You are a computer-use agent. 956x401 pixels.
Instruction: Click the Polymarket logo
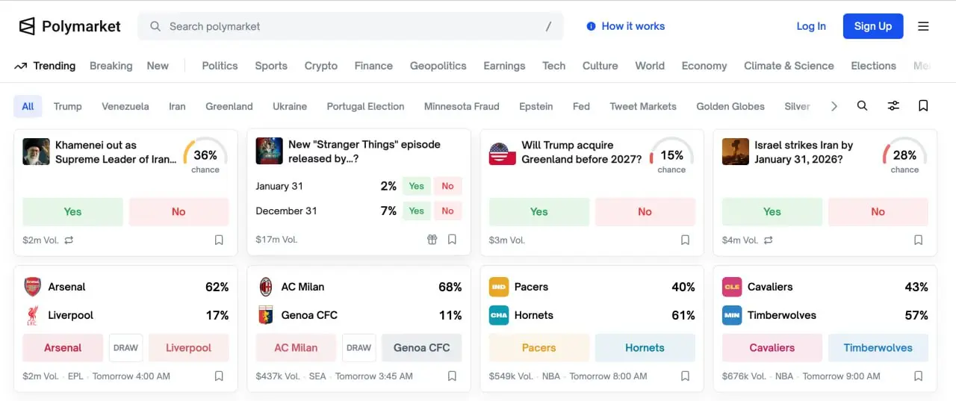tap(69, 26)
